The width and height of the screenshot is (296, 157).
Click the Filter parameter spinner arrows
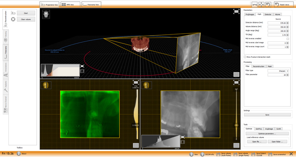click(x=287, y=75)
